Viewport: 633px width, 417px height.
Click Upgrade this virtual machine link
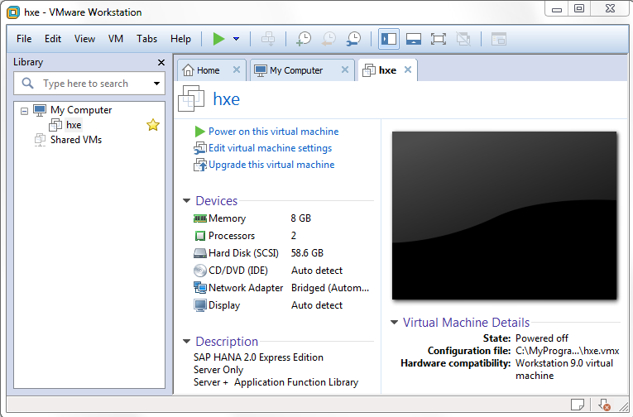pyautogui.click(x=271, y=165)
